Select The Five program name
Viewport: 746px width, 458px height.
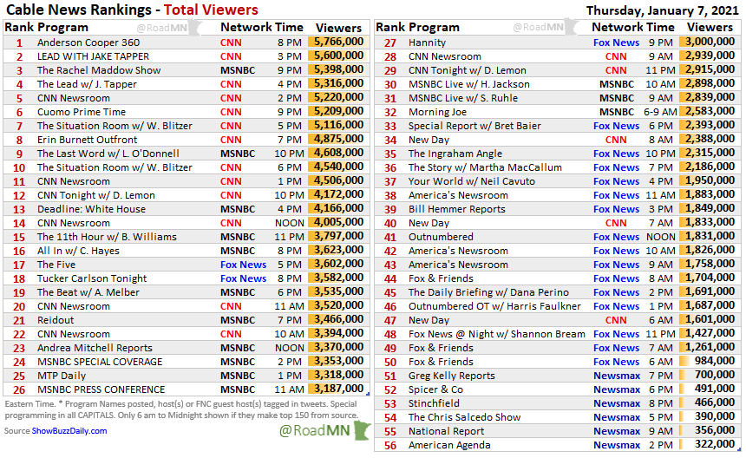56,265
